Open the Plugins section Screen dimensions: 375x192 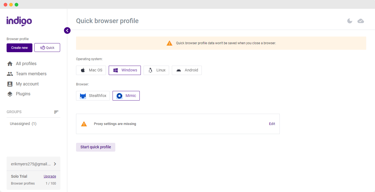(19, 94)
